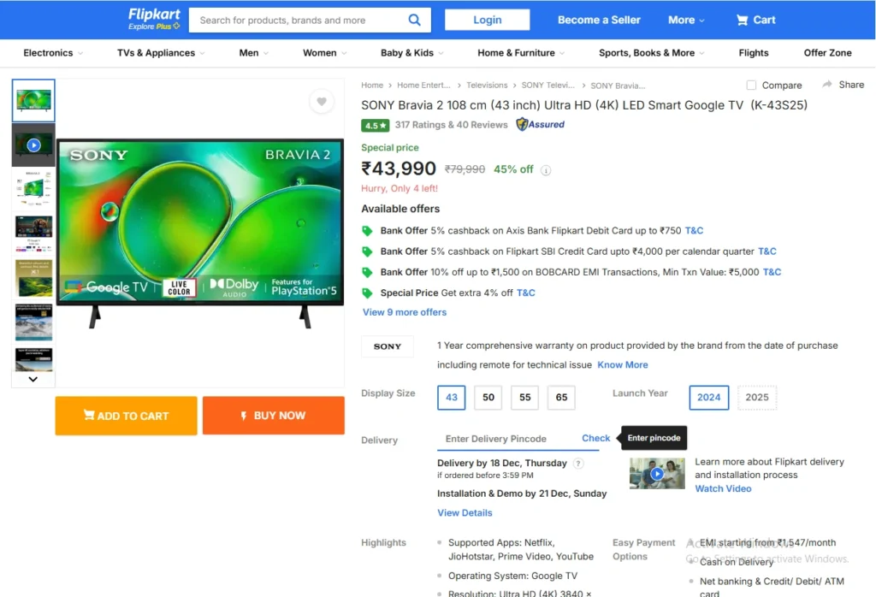Screen dimensions: 876x597
Task: Add TV to wishlist with heart icon
Action: 321,102
